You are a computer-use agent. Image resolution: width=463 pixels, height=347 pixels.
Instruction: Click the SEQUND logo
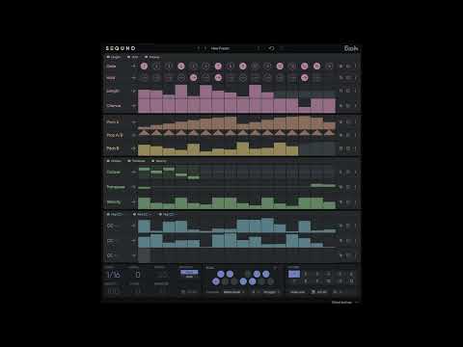(121, 48)
